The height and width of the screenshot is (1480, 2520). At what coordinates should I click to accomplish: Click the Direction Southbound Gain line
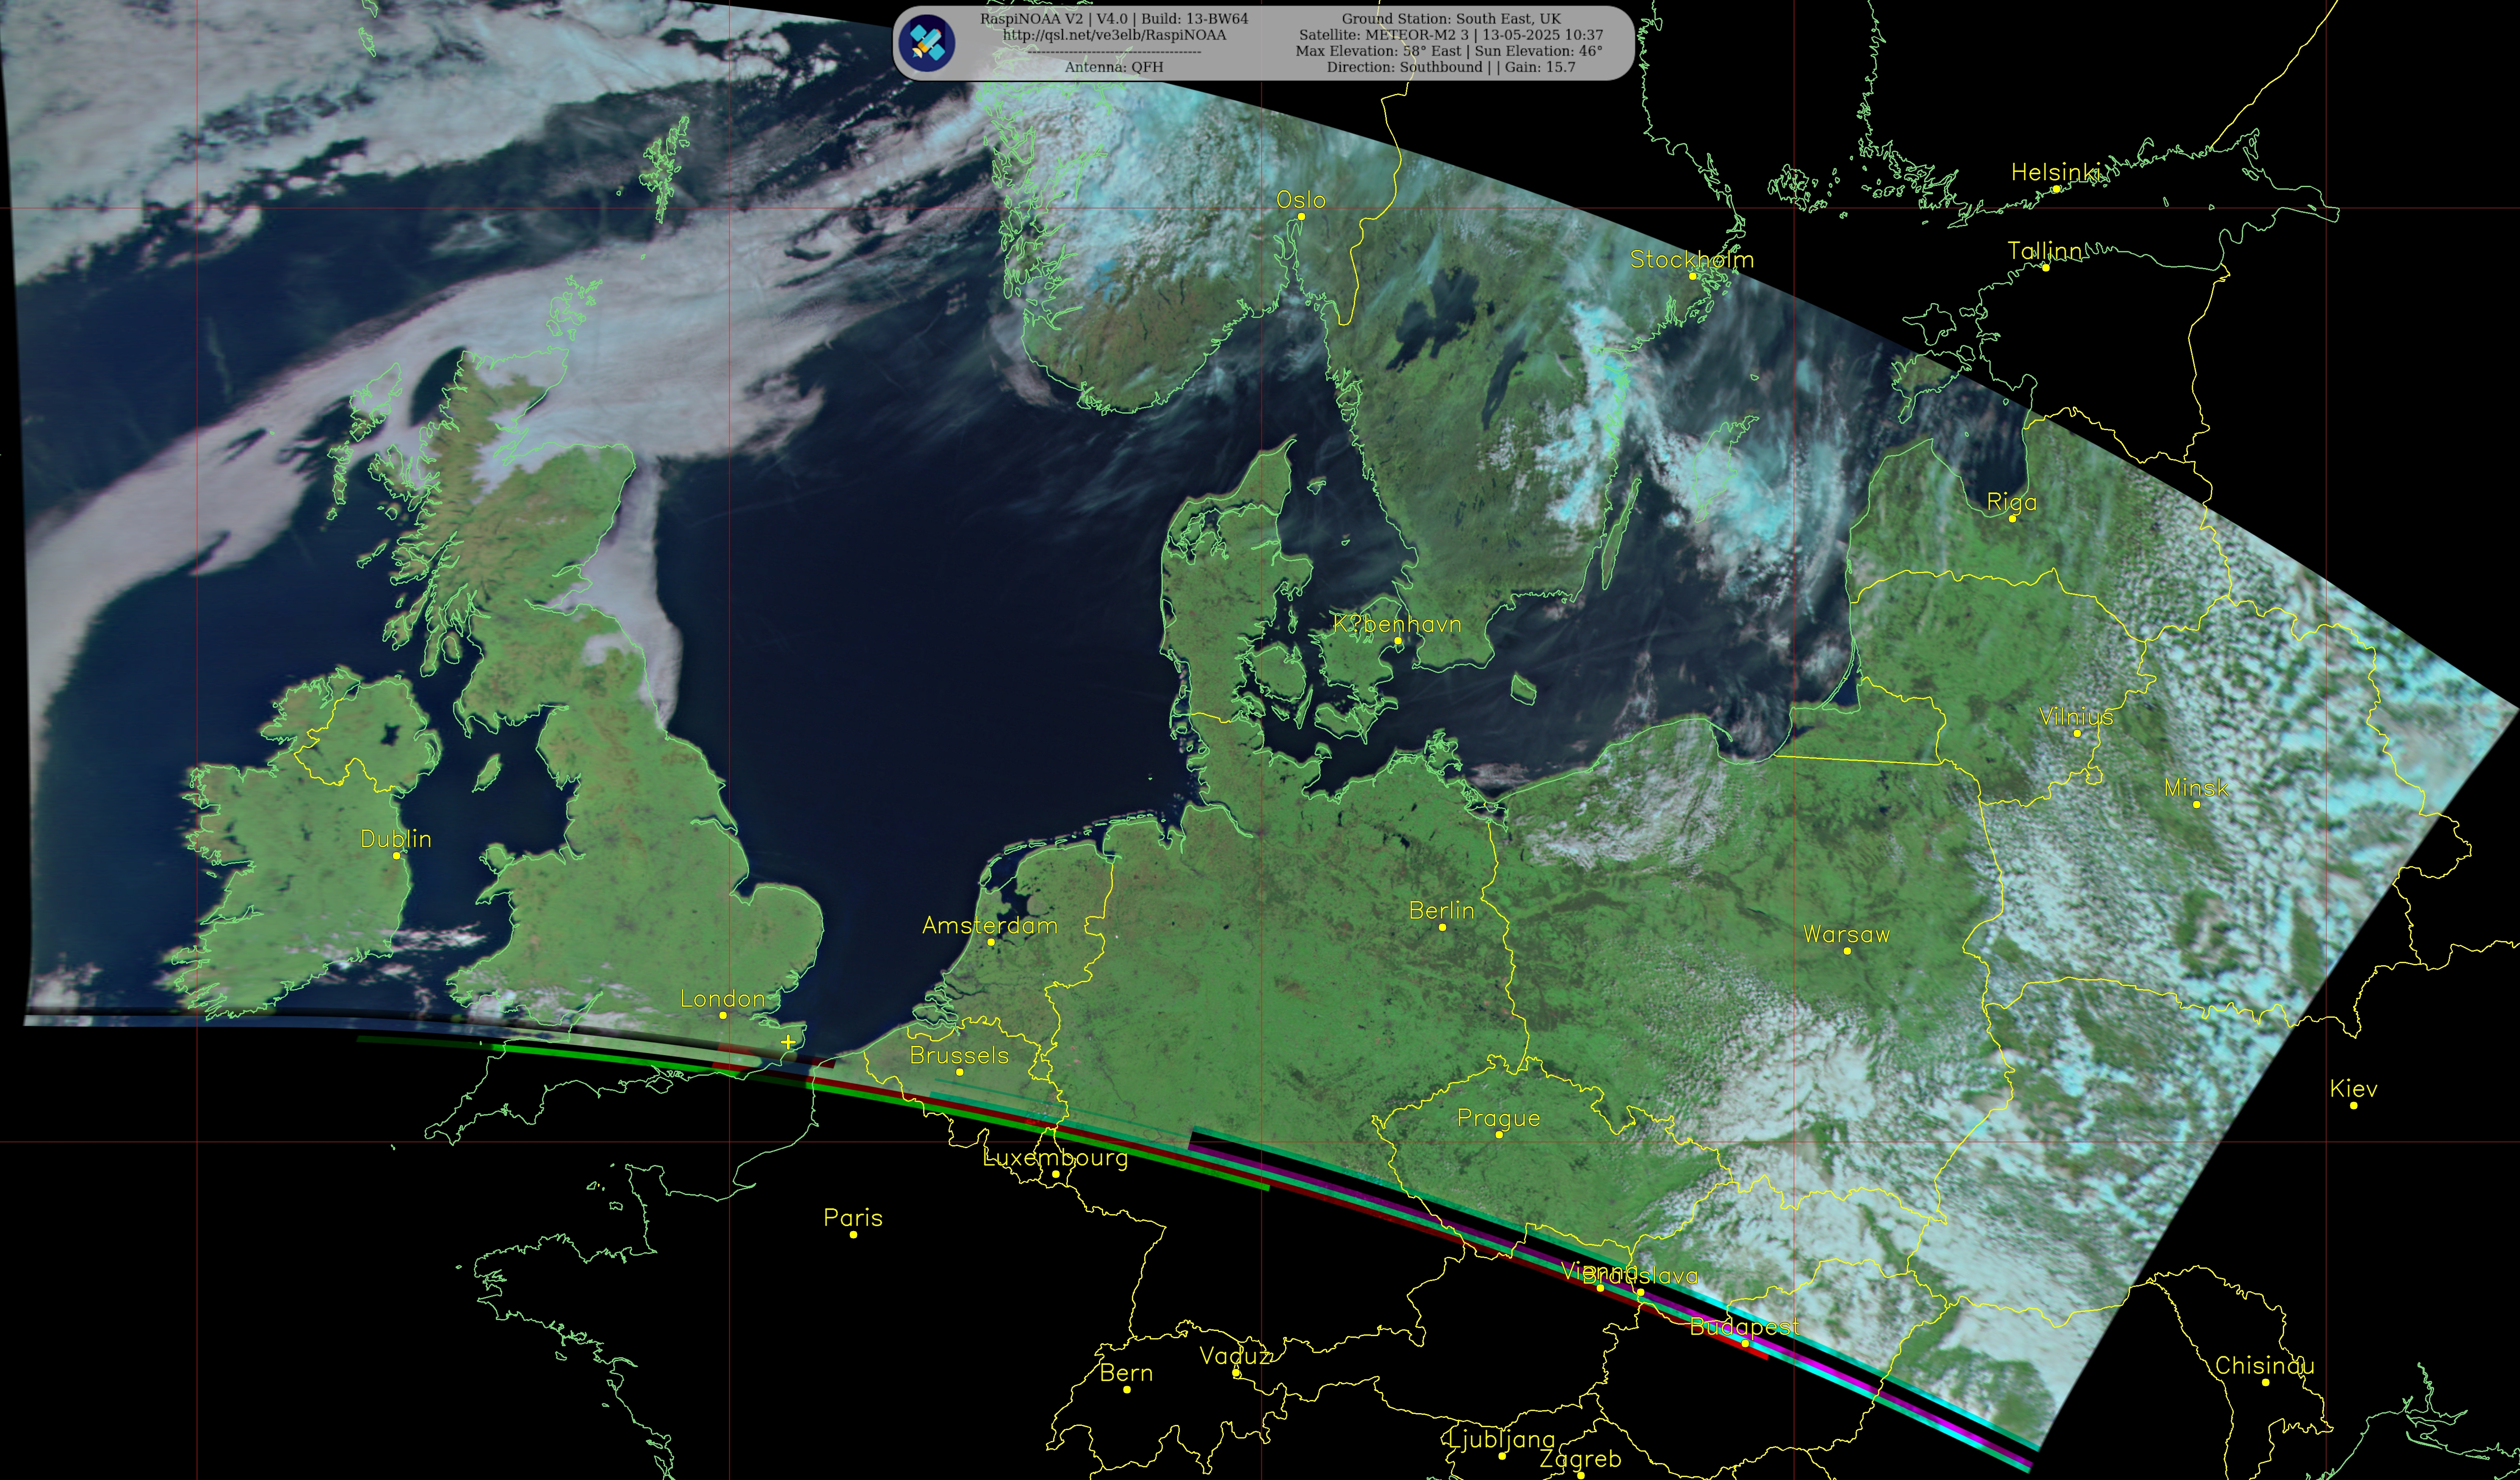pos(1451,67)
